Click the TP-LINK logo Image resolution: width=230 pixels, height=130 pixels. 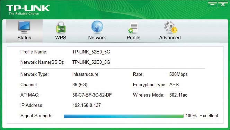[28, 8]
